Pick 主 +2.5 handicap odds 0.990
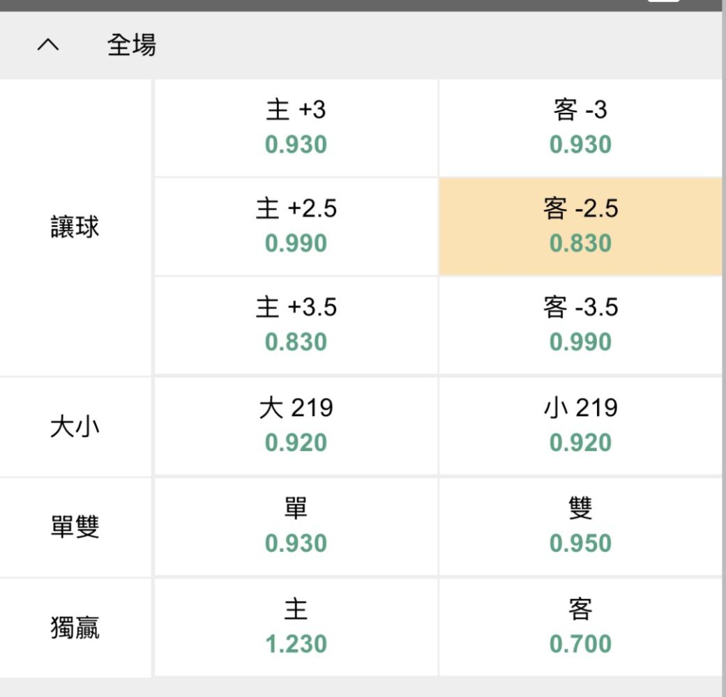 point(296,226)
